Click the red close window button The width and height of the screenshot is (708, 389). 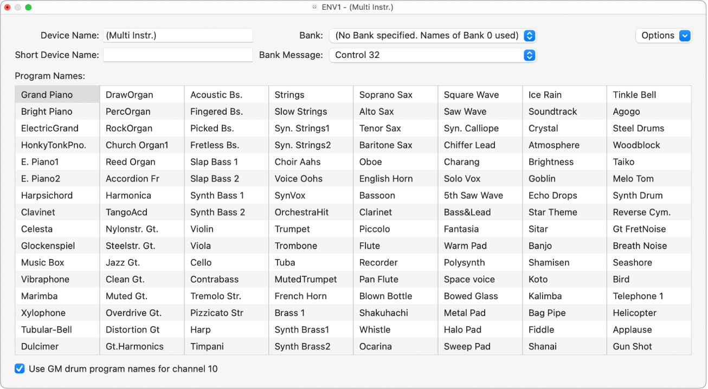coord(8,8)
